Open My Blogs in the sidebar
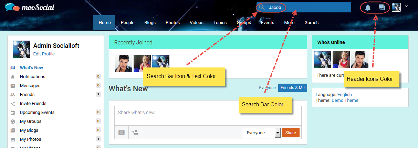The height and width of the screenshot is (148, 418). coord(29,130)
